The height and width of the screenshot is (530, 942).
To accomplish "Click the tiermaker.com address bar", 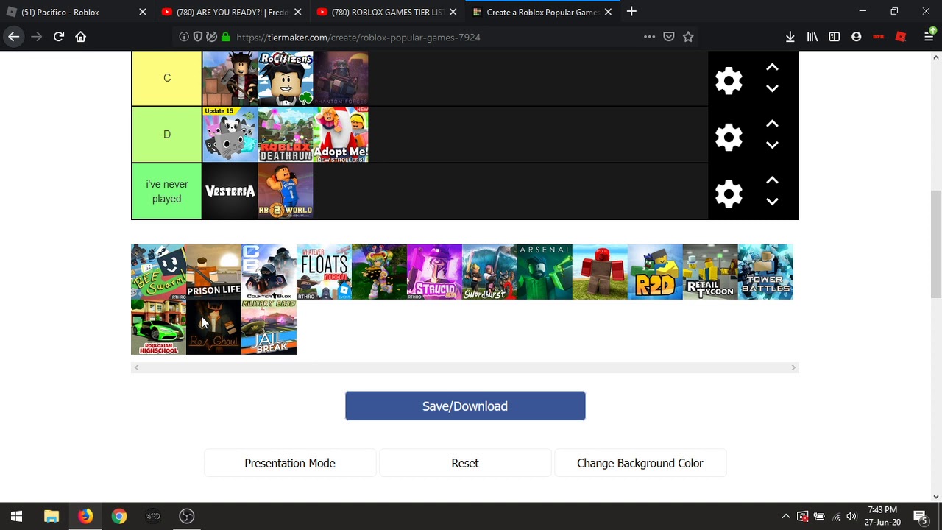I will pos(434,37).
